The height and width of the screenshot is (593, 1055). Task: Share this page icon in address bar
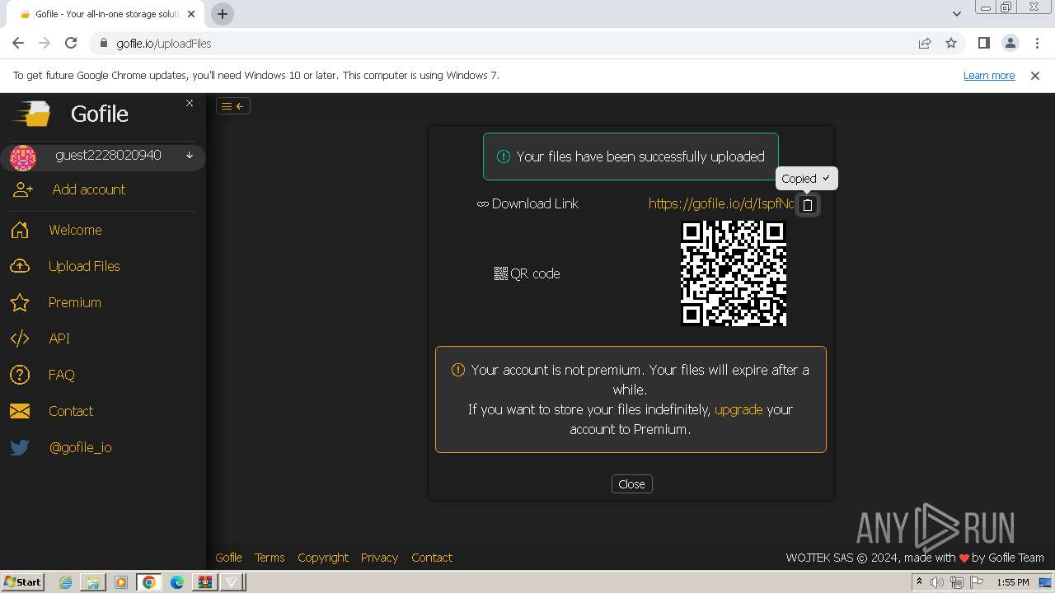[925, 44]
